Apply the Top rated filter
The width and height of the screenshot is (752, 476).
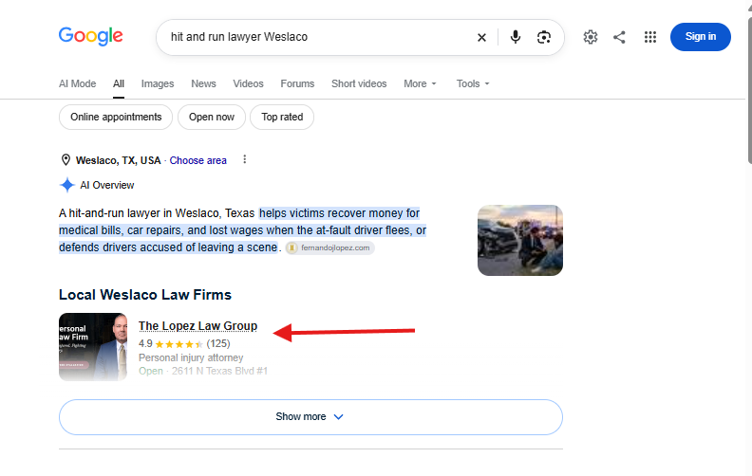(282, 117)
